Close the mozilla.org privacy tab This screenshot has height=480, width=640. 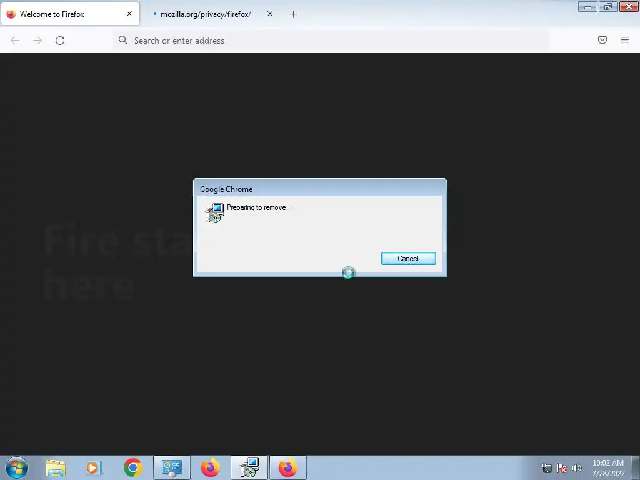(x=270, y=14)
